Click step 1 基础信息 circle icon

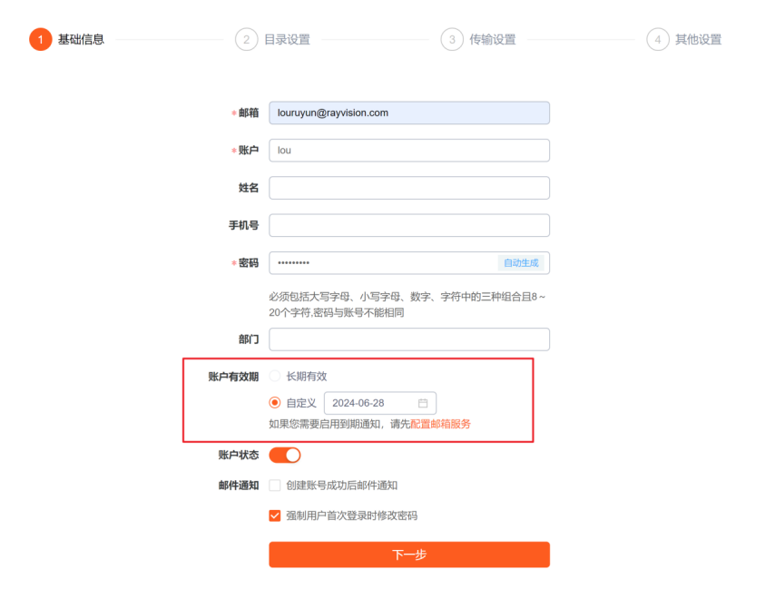39,39
